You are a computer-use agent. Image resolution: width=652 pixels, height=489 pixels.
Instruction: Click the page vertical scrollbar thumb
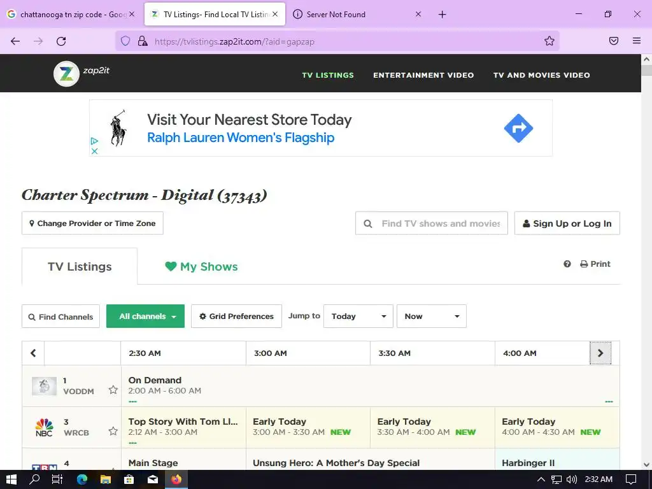(x=647, y=69)
